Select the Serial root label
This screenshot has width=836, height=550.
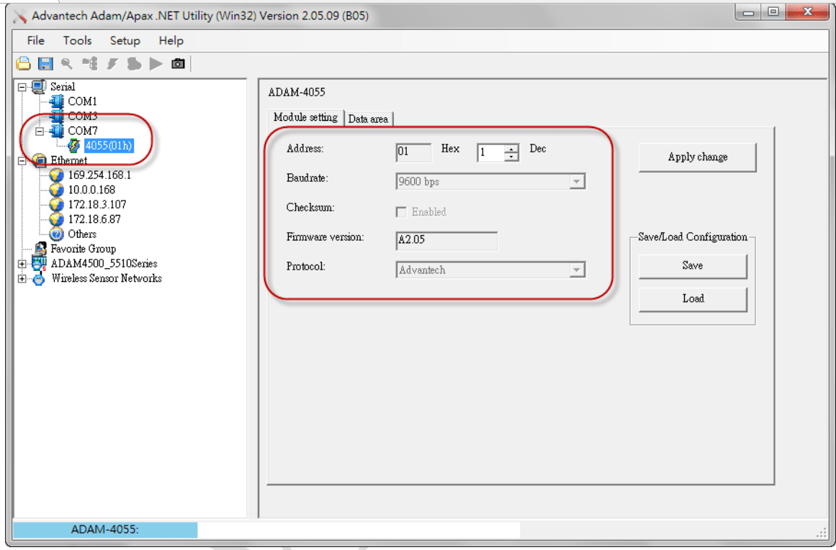(x=63, y=87)
